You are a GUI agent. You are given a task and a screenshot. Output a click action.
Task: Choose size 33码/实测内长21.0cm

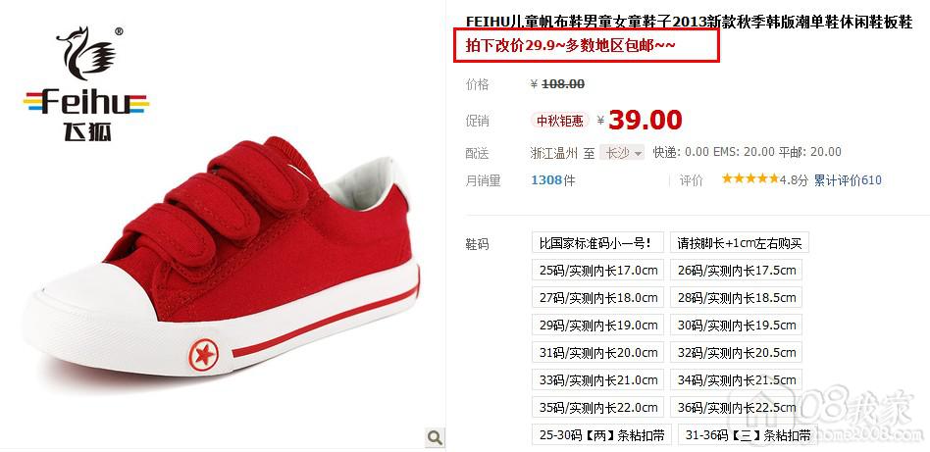point(597,379)
